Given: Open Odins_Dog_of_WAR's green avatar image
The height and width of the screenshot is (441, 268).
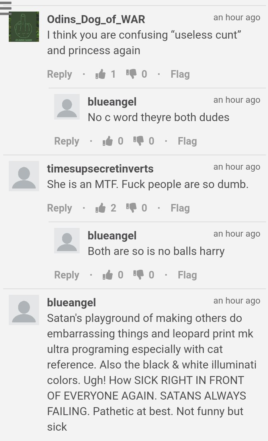Looking at the screenshot, I should tap(24, 27).
